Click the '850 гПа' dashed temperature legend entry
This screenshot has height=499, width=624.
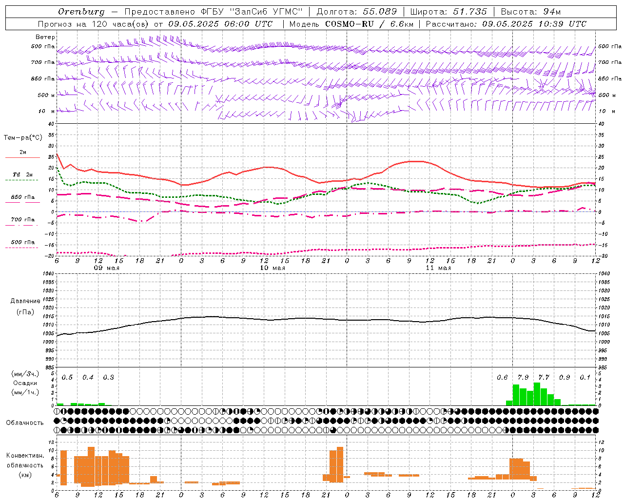[23, 197]
